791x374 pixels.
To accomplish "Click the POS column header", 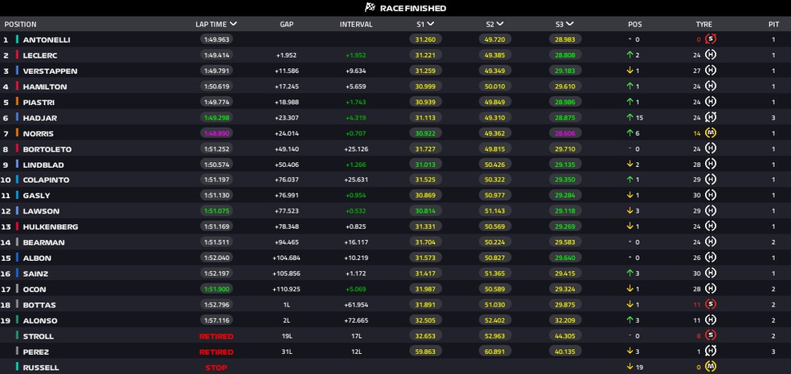I will pos(635,24).
